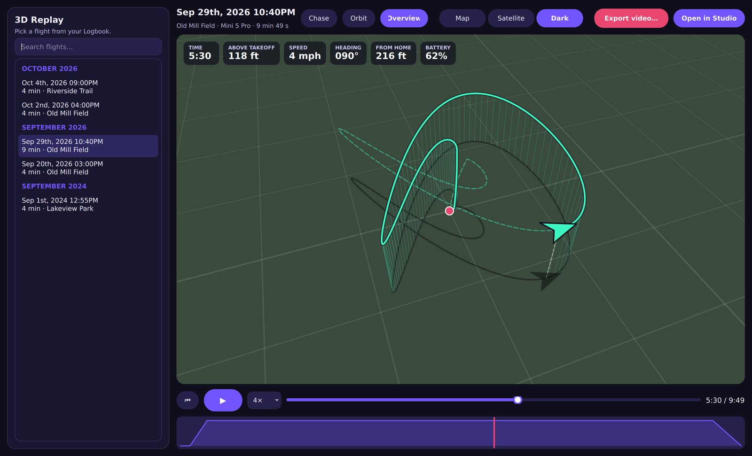752x456 pixels.
Task: Click the red home point marker
Action: pyautogui.click(x=449, y=211)
